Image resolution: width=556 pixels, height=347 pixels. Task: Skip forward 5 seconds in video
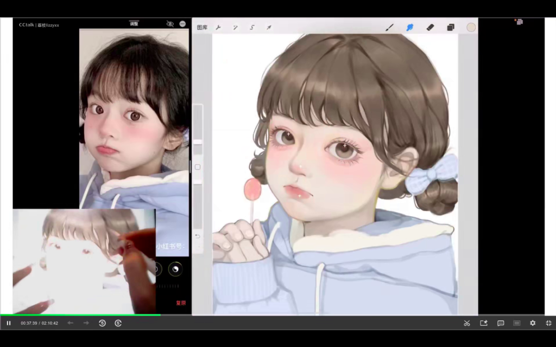tap(118, 323)
